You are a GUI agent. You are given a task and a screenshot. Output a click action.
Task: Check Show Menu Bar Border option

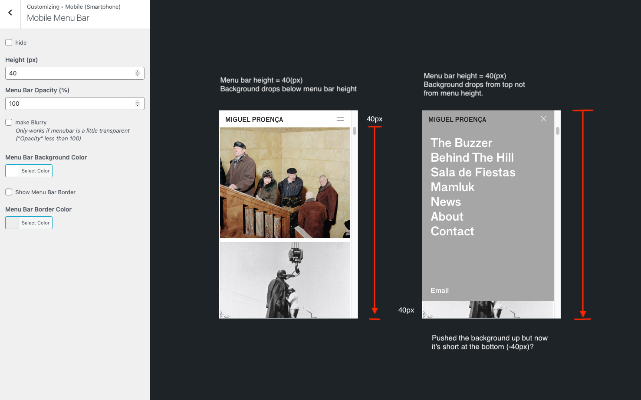click(9, 192)
